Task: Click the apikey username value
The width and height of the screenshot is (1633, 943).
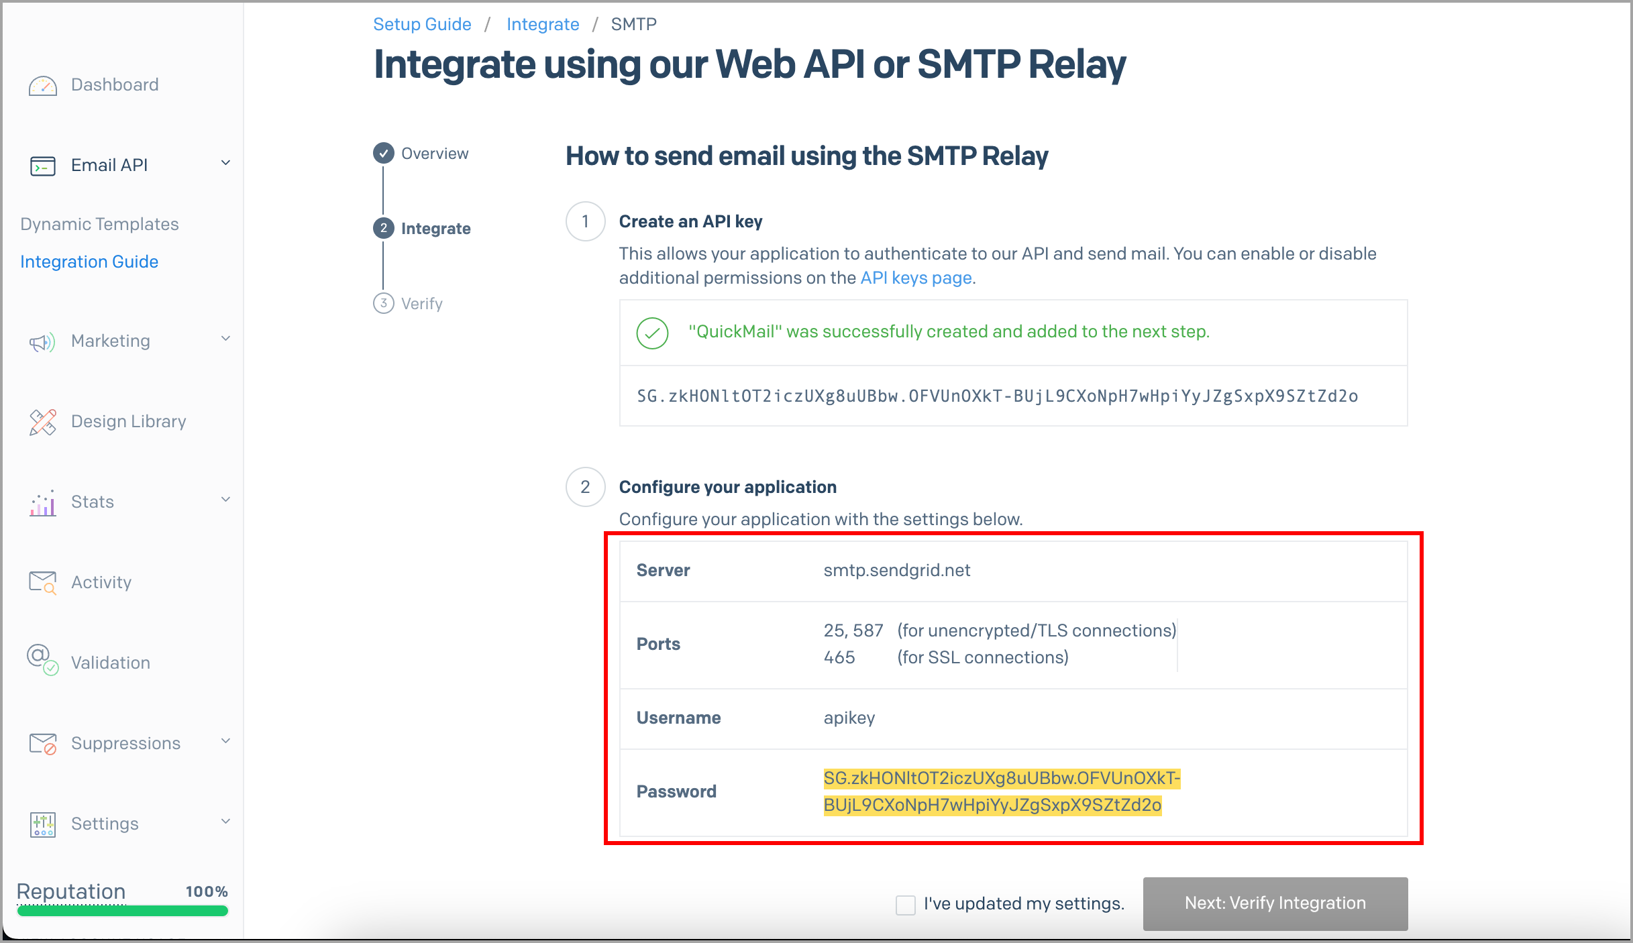Action: [x=849, y=718]
